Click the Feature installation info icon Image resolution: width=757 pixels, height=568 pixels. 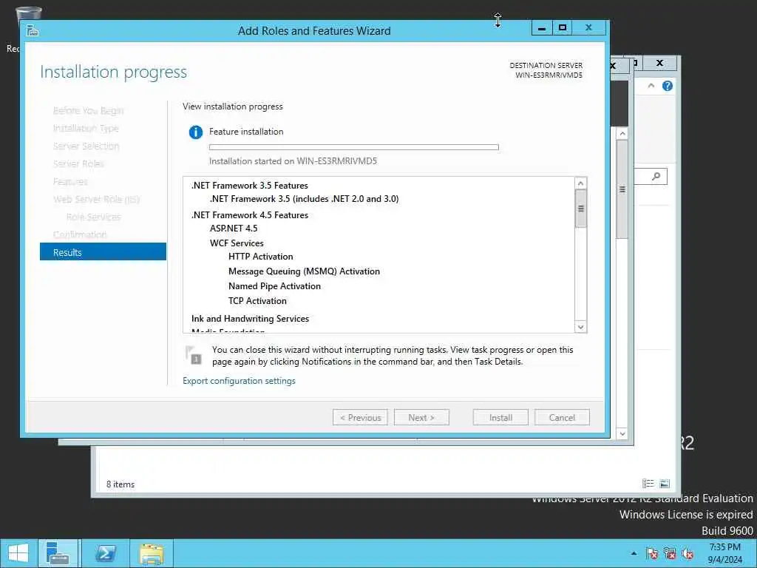tap(195, 132)
